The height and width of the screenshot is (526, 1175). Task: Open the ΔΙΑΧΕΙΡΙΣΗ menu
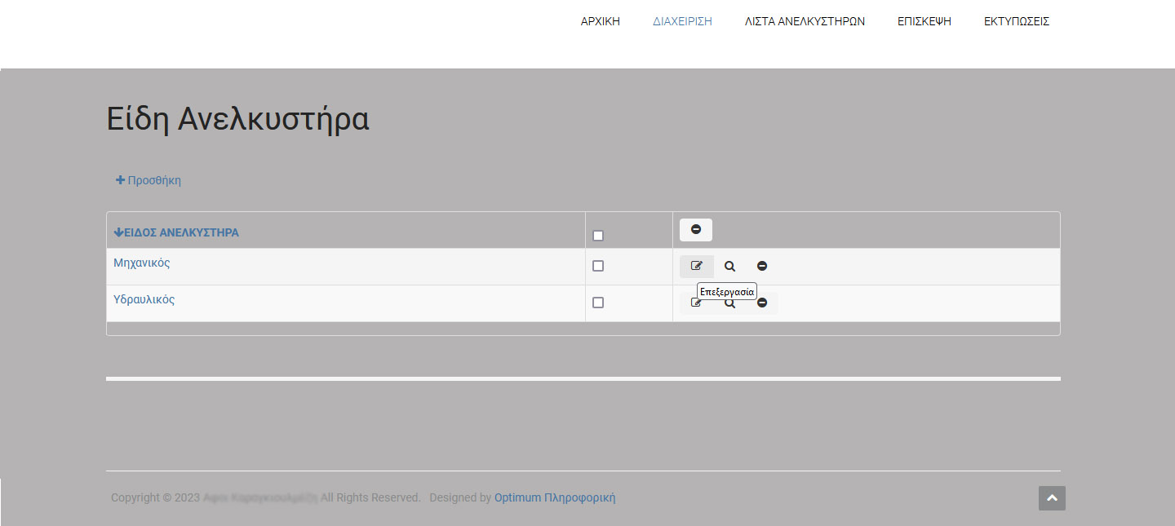(x=682, y=22)
